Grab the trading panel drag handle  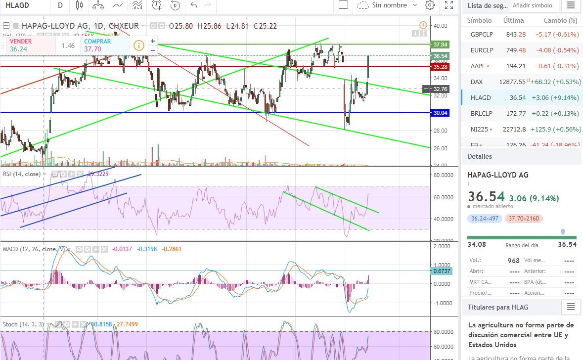point(2,45)
